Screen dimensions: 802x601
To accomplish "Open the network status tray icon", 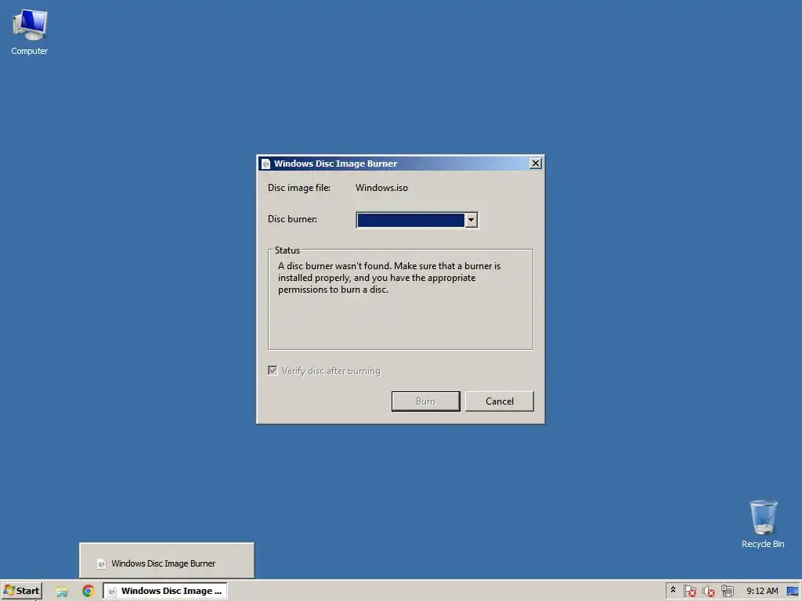I will click(728, 591).
